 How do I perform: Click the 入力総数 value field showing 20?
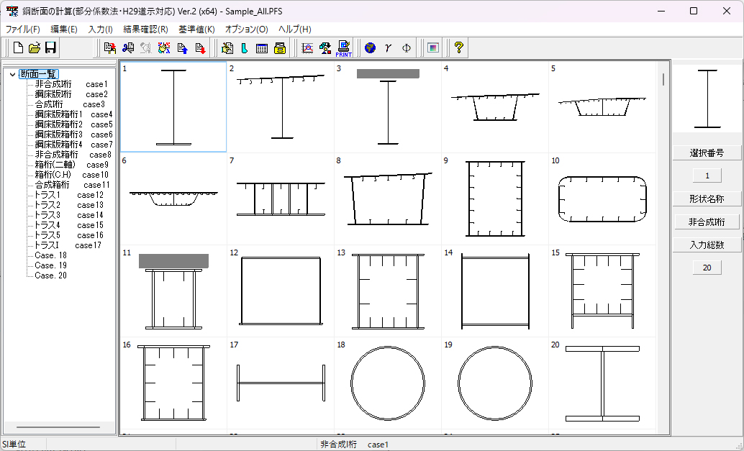coord(707,268)
